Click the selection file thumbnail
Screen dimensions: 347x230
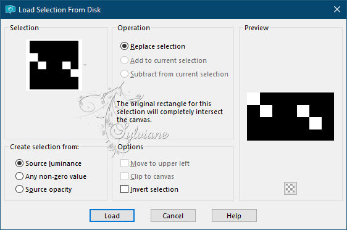(x=54, y=65)
